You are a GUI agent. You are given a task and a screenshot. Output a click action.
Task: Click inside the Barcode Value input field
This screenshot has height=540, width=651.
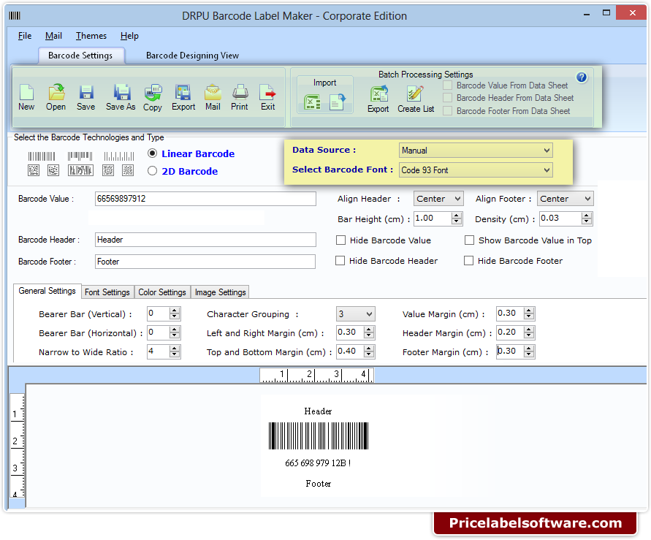(205, 198)
